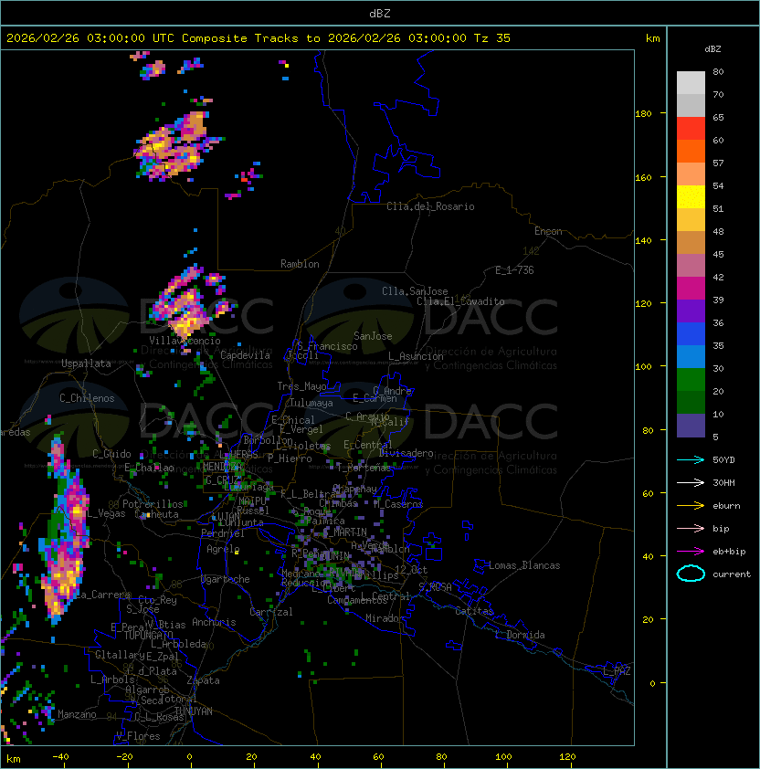
Task: Click the 'current' legend label
Action: (732, 574)
